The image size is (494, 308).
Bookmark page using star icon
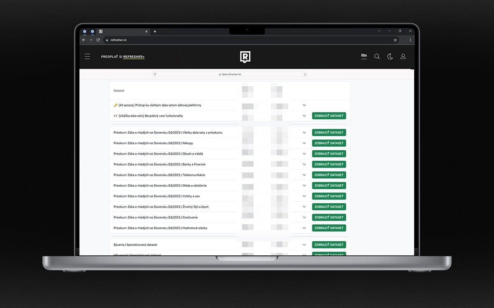[x=395, y=40]
